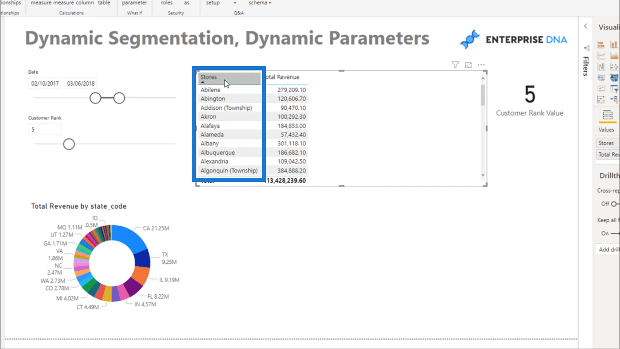Click the Customer Rank slider handle

(69, 144)
